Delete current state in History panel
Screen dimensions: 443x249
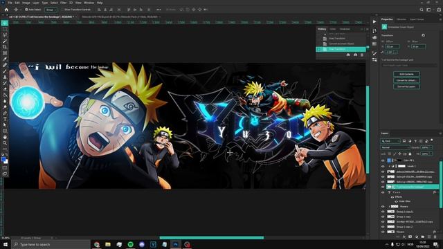pyautogui.click(x=362, y=55)
